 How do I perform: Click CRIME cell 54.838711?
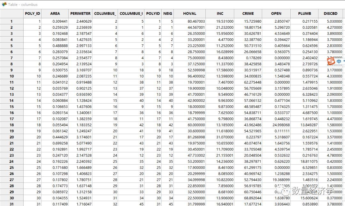(248, 113)
